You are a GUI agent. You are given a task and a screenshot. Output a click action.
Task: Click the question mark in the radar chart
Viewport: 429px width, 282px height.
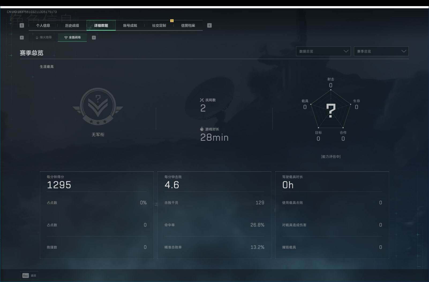[331, 111]
